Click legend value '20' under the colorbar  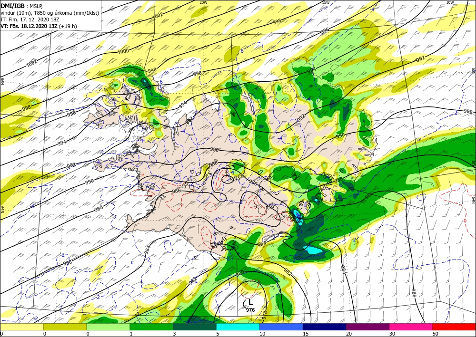(349, 334)
